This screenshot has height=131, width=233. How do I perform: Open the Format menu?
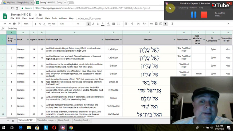click(x=40, y=19)
